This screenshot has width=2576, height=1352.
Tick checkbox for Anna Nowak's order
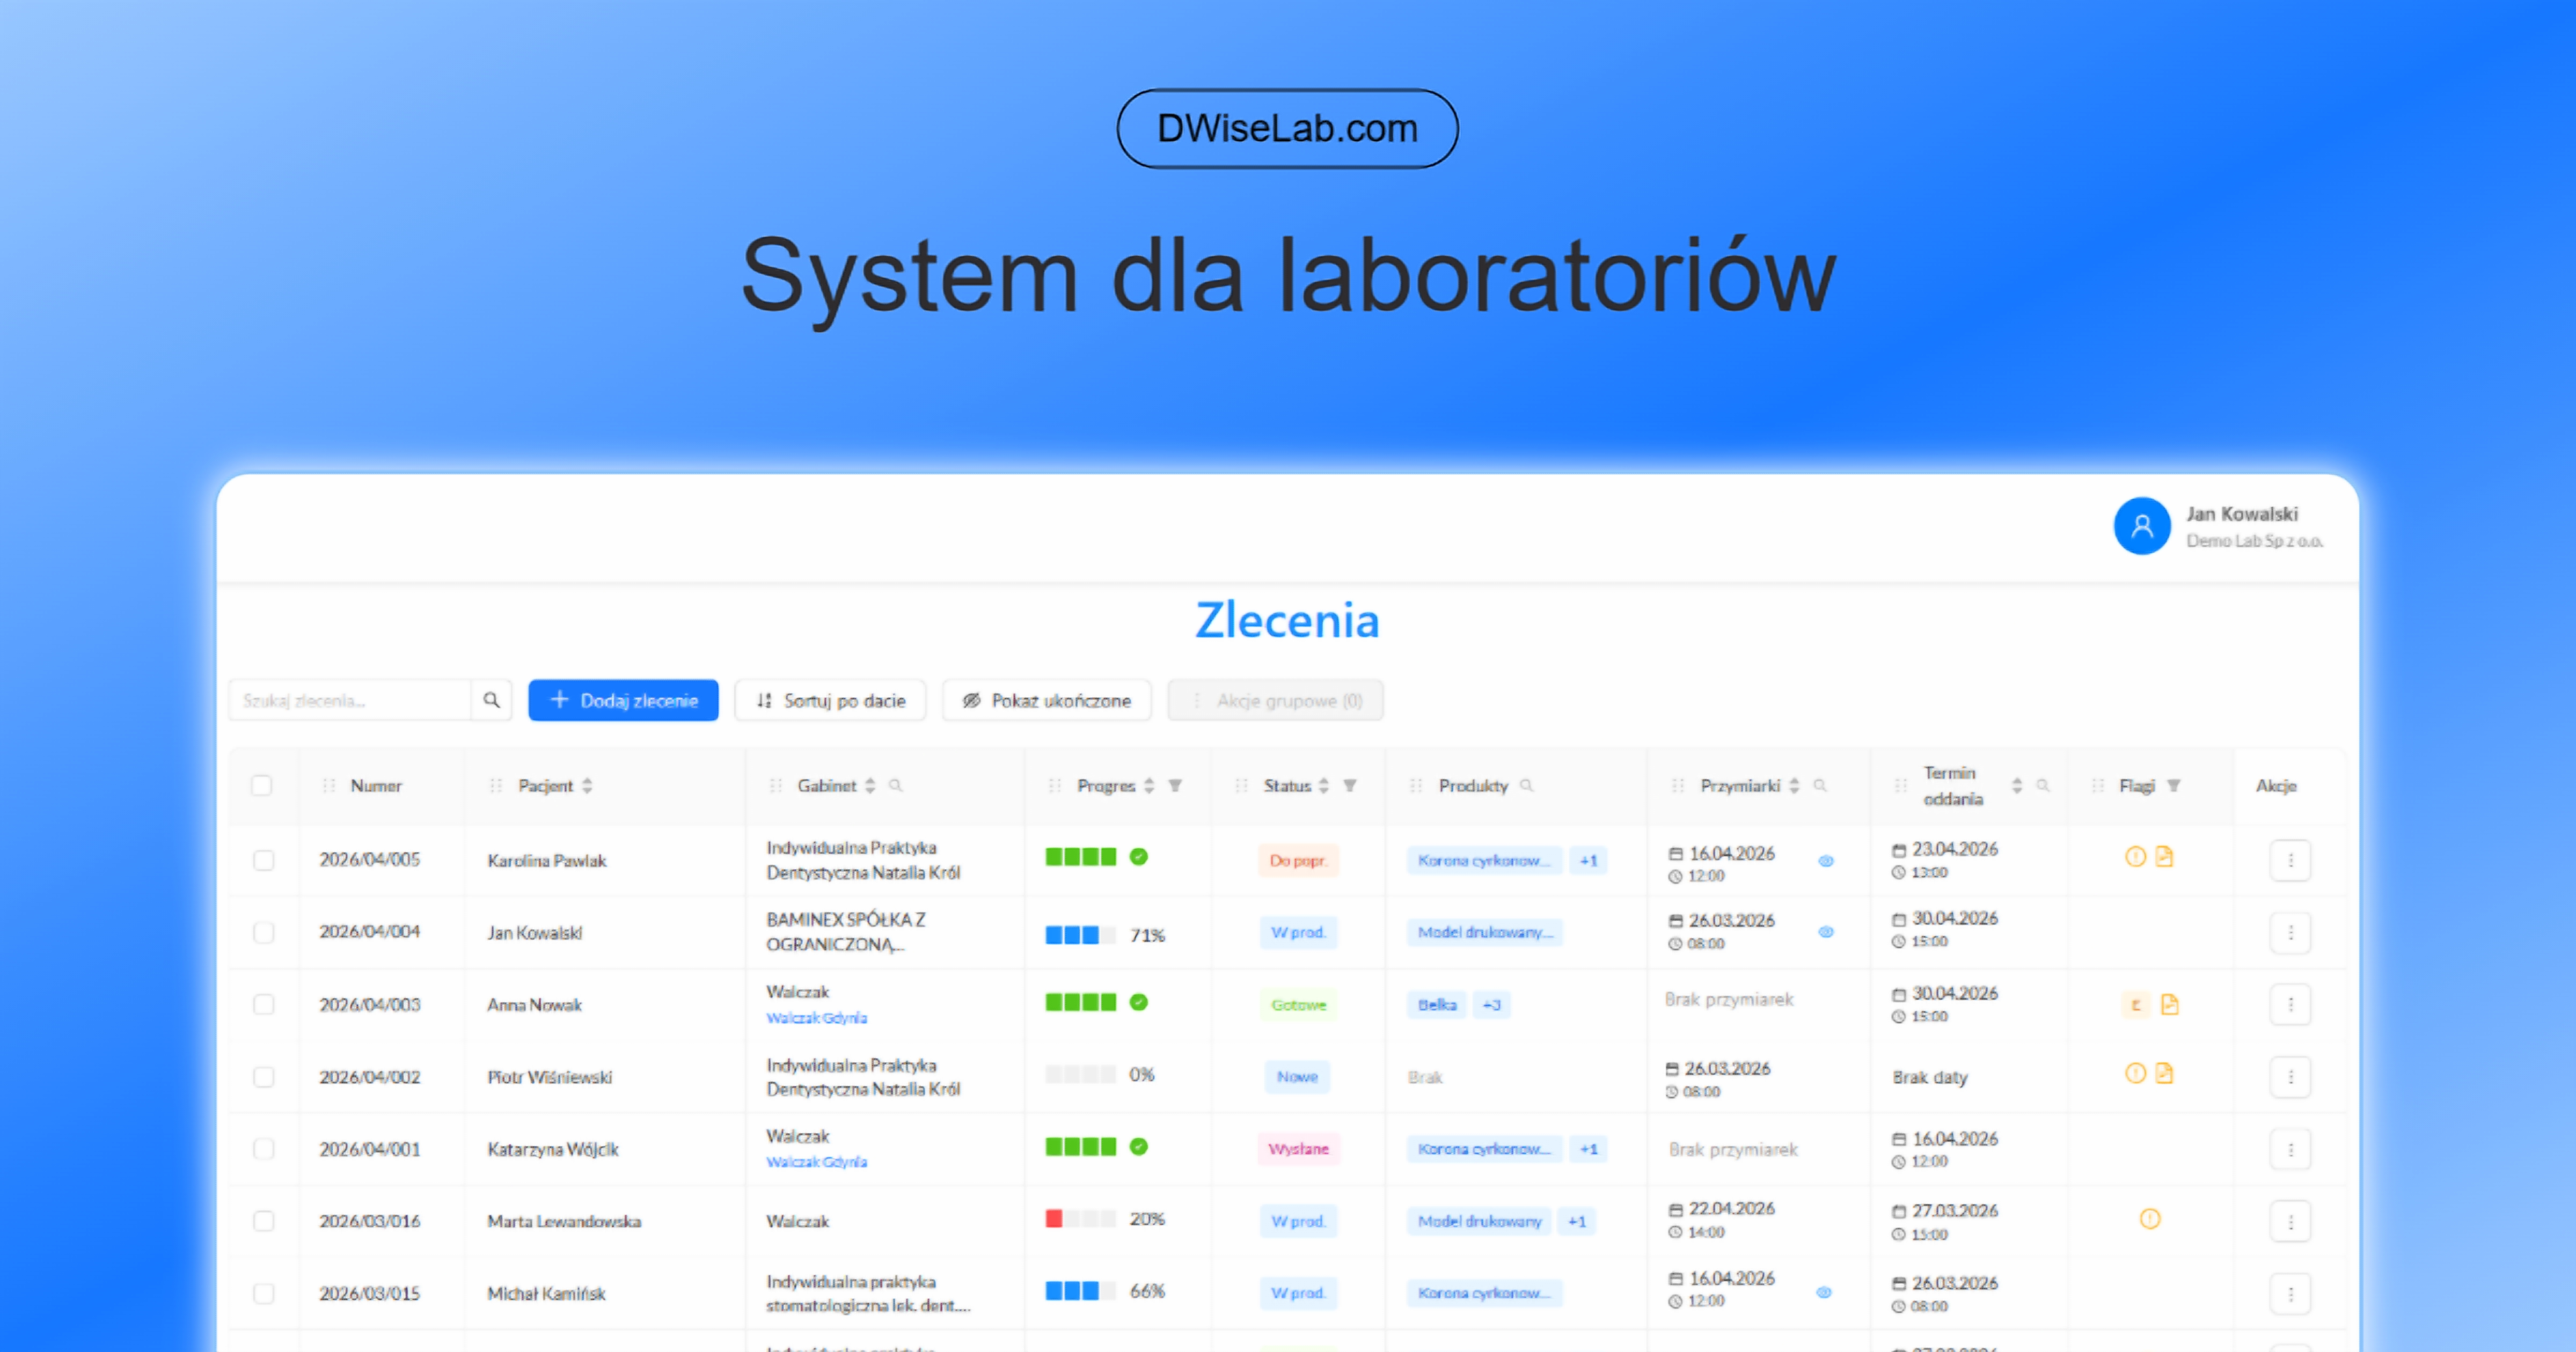coord(264,1005)
